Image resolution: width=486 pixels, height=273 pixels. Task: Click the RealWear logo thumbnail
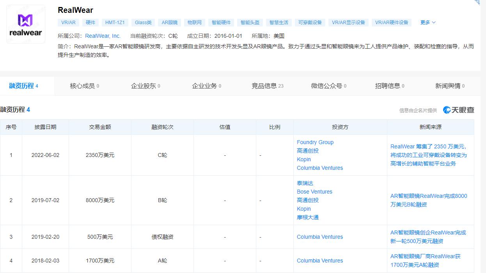point(26,24)
